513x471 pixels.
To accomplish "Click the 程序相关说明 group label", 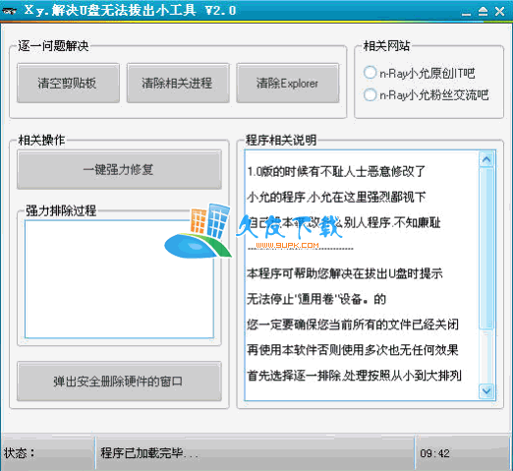I will (x=281, y=140).
